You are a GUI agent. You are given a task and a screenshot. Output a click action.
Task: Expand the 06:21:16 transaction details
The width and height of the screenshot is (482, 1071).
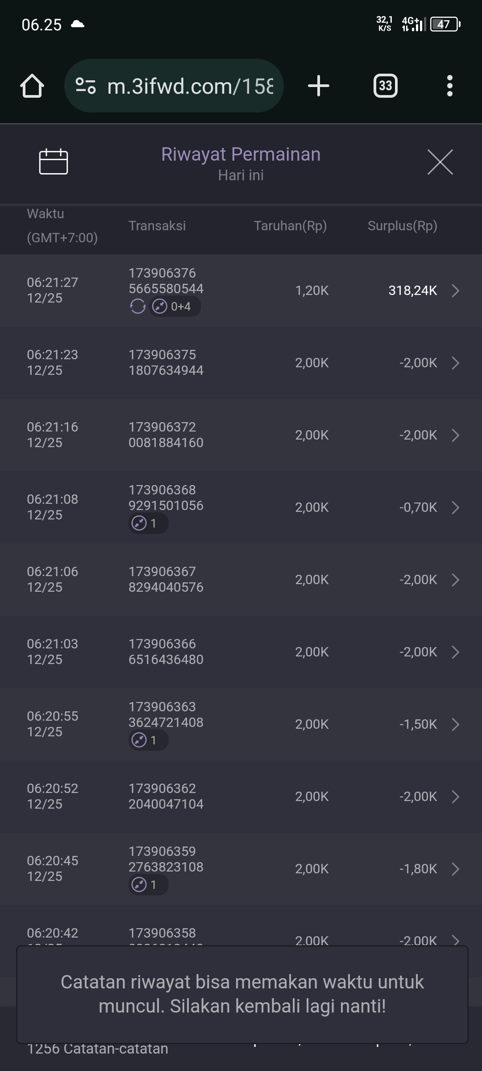point(455,435)
